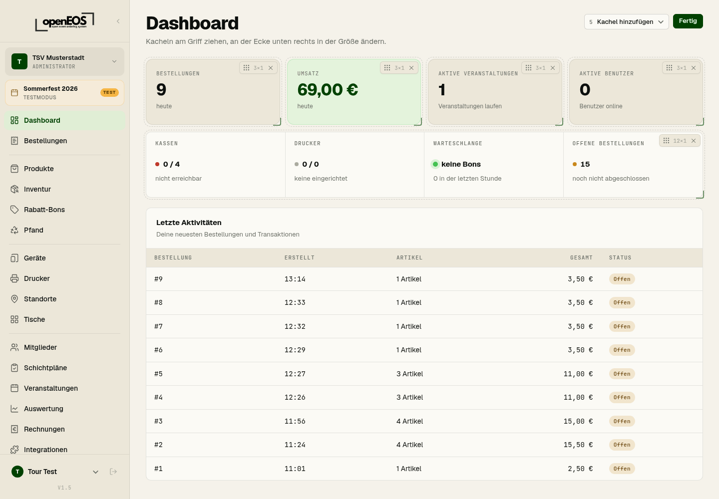The height and width of the screenshot is (499, 719).
Task: Open Dashboard in the sidebar
Action: tap(64, 120)
